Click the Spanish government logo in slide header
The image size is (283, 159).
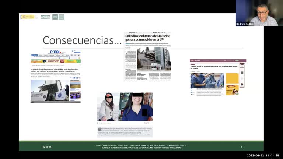click(x=27, y=17)
